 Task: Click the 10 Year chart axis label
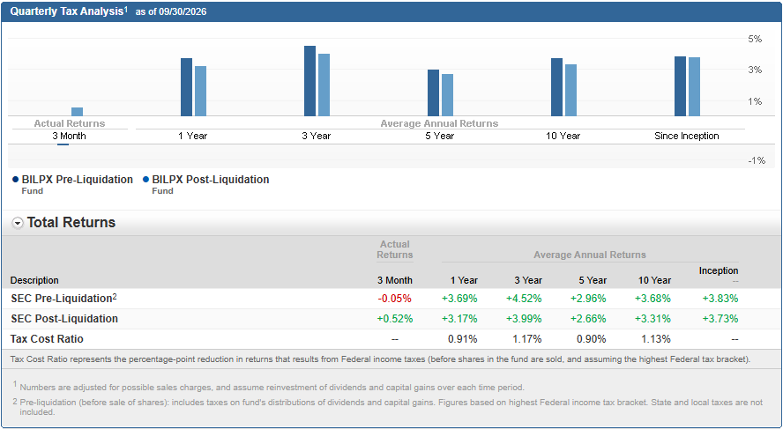pyautogui.click(x=563, y=136)
